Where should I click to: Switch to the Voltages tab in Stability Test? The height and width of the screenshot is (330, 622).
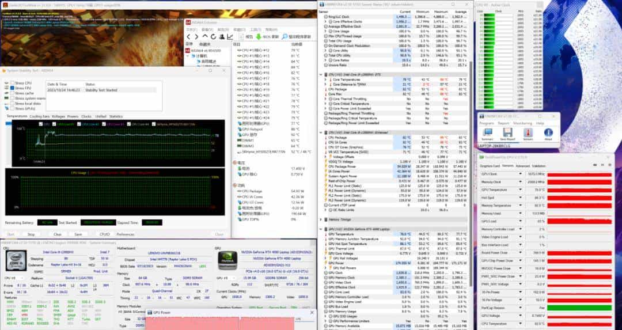[x=58, y=116]
